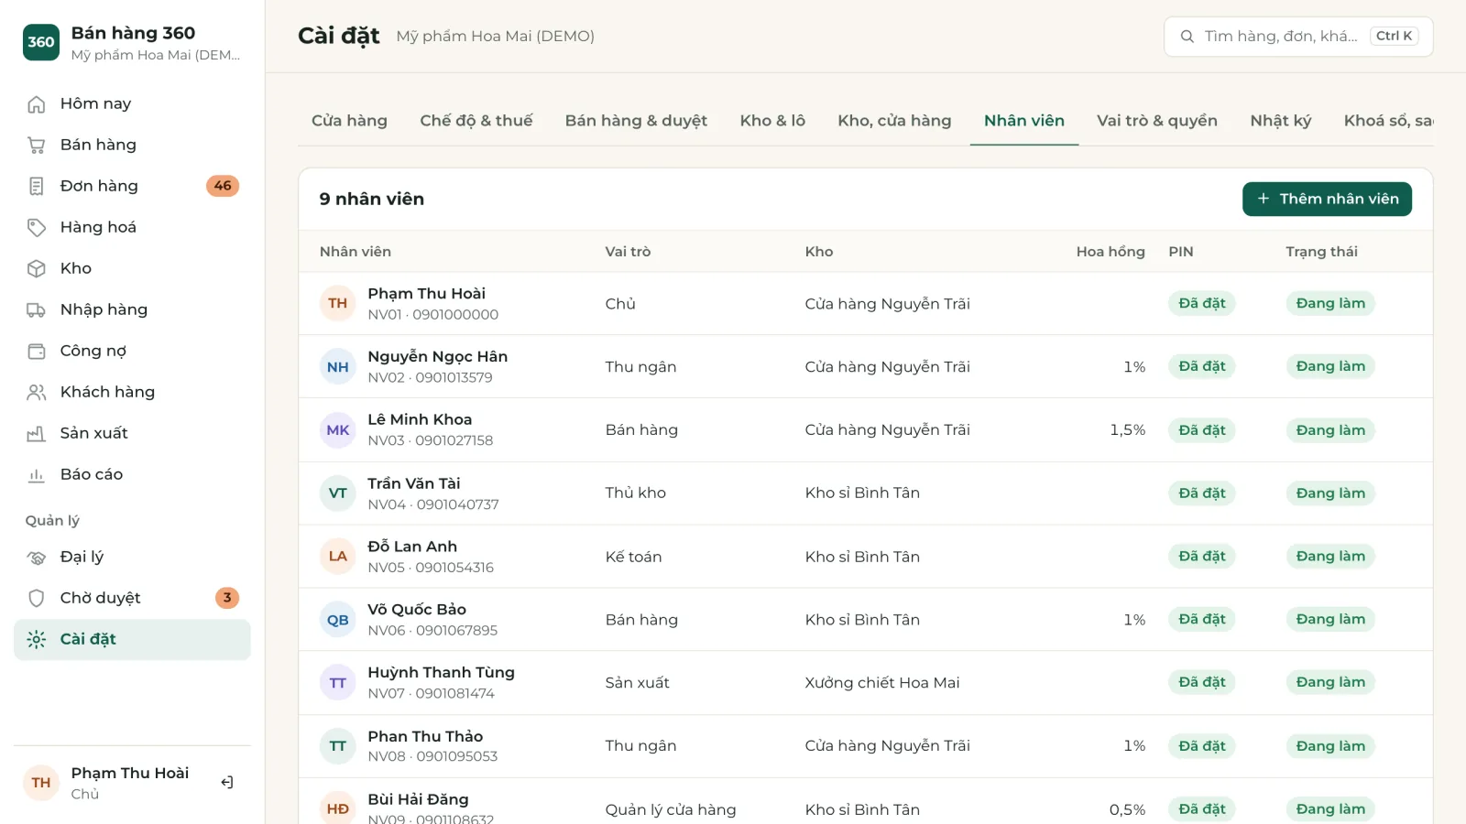Click Đang làm status for Đỗ Lan Anh
The height and width of the screenshot is (824, 1466).
(x=1330, y=557)
